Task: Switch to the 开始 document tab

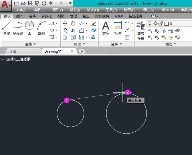Action: coord(23,51)
